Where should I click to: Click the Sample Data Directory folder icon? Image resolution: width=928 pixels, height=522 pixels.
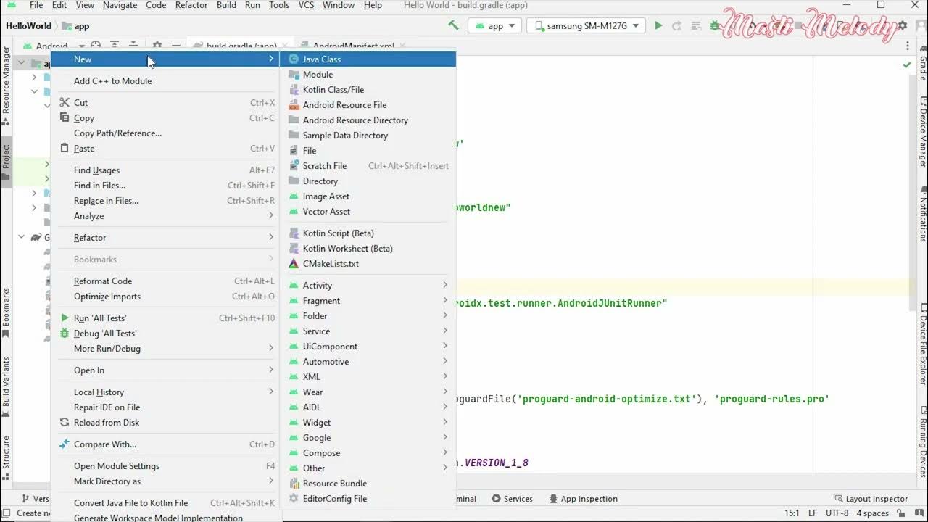click(x=294, y=136)
